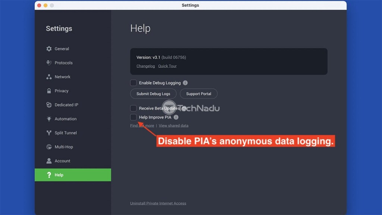Select the Multi-Hop tab label
The width and height of the screenshot is (382, 215).
tap(64, 147)
